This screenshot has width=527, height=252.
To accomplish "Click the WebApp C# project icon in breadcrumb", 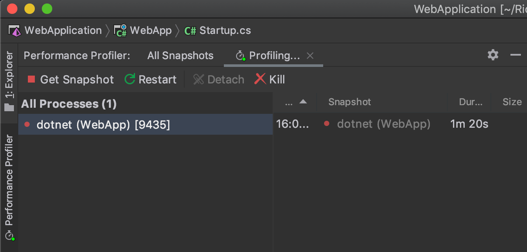I will (120, 31).
